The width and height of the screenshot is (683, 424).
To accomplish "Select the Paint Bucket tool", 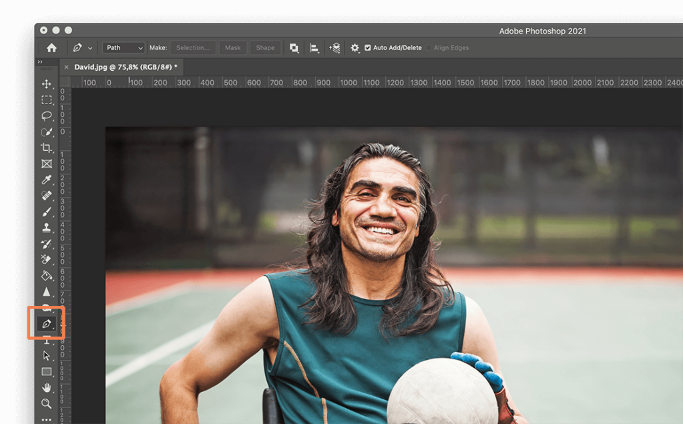I will pyautogui.click(x=47, y=275).
